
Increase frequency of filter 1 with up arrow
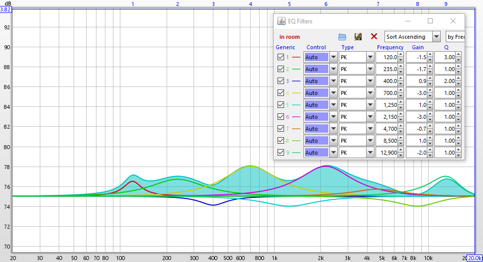click(400, 55)
